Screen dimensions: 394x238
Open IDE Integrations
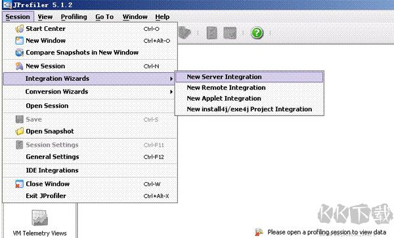[x=90, y=170]
